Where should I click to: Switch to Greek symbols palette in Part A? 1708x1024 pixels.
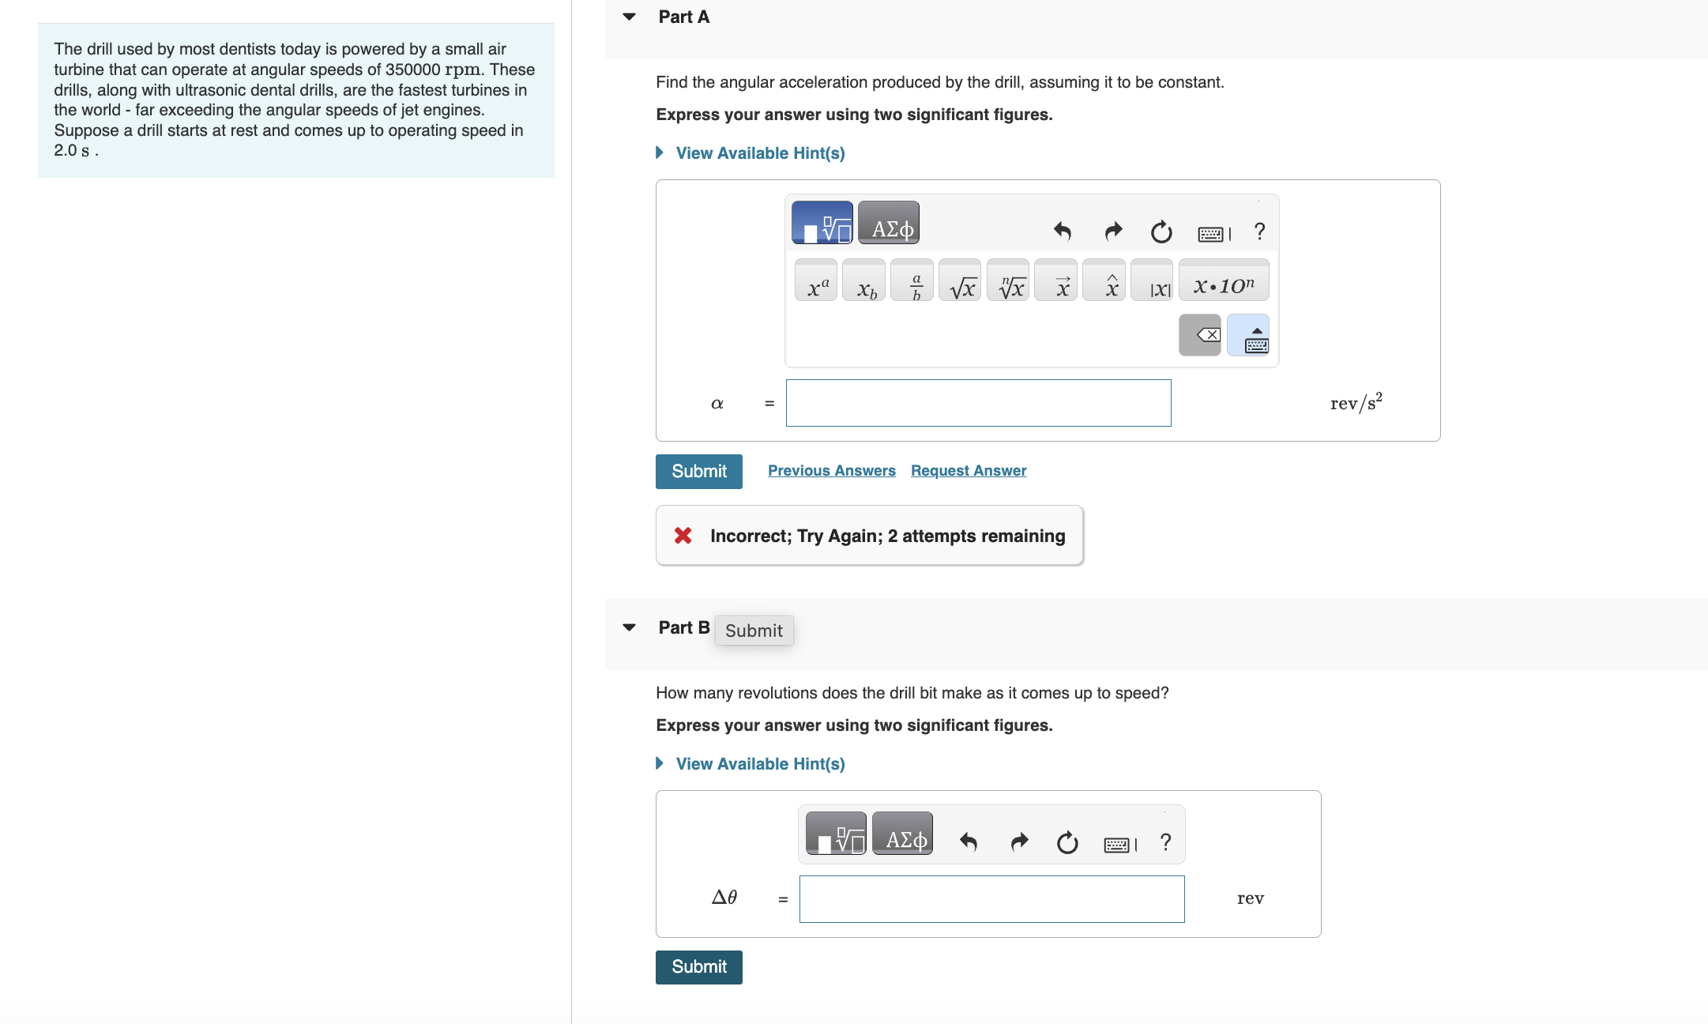click(x=889, y=224)
